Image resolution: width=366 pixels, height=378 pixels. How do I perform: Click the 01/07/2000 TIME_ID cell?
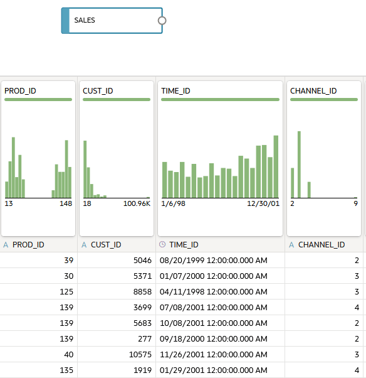pyautogui.click(x=221, y=276)
